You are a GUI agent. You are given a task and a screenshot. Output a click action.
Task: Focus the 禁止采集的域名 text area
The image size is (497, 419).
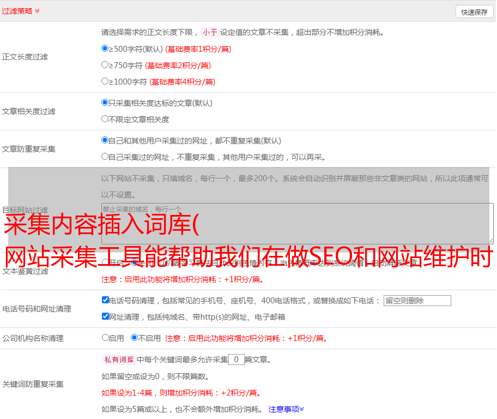point(298,224)
